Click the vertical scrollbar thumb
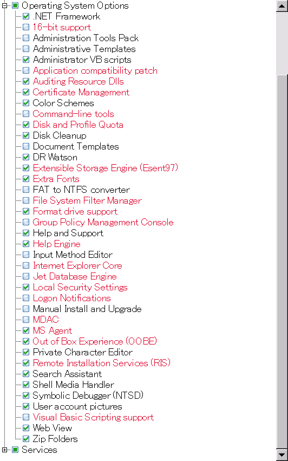Viewport: 288px width, 461px height. pos(282,261)
